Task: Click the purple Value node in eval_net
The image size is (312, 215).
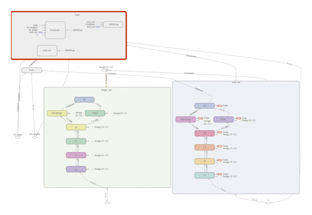Action: click(223, 119)
